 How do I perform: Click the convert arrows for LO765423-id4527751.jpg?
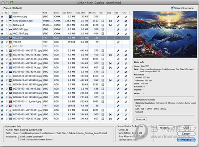pyautogui.click(x=126, y=51)
